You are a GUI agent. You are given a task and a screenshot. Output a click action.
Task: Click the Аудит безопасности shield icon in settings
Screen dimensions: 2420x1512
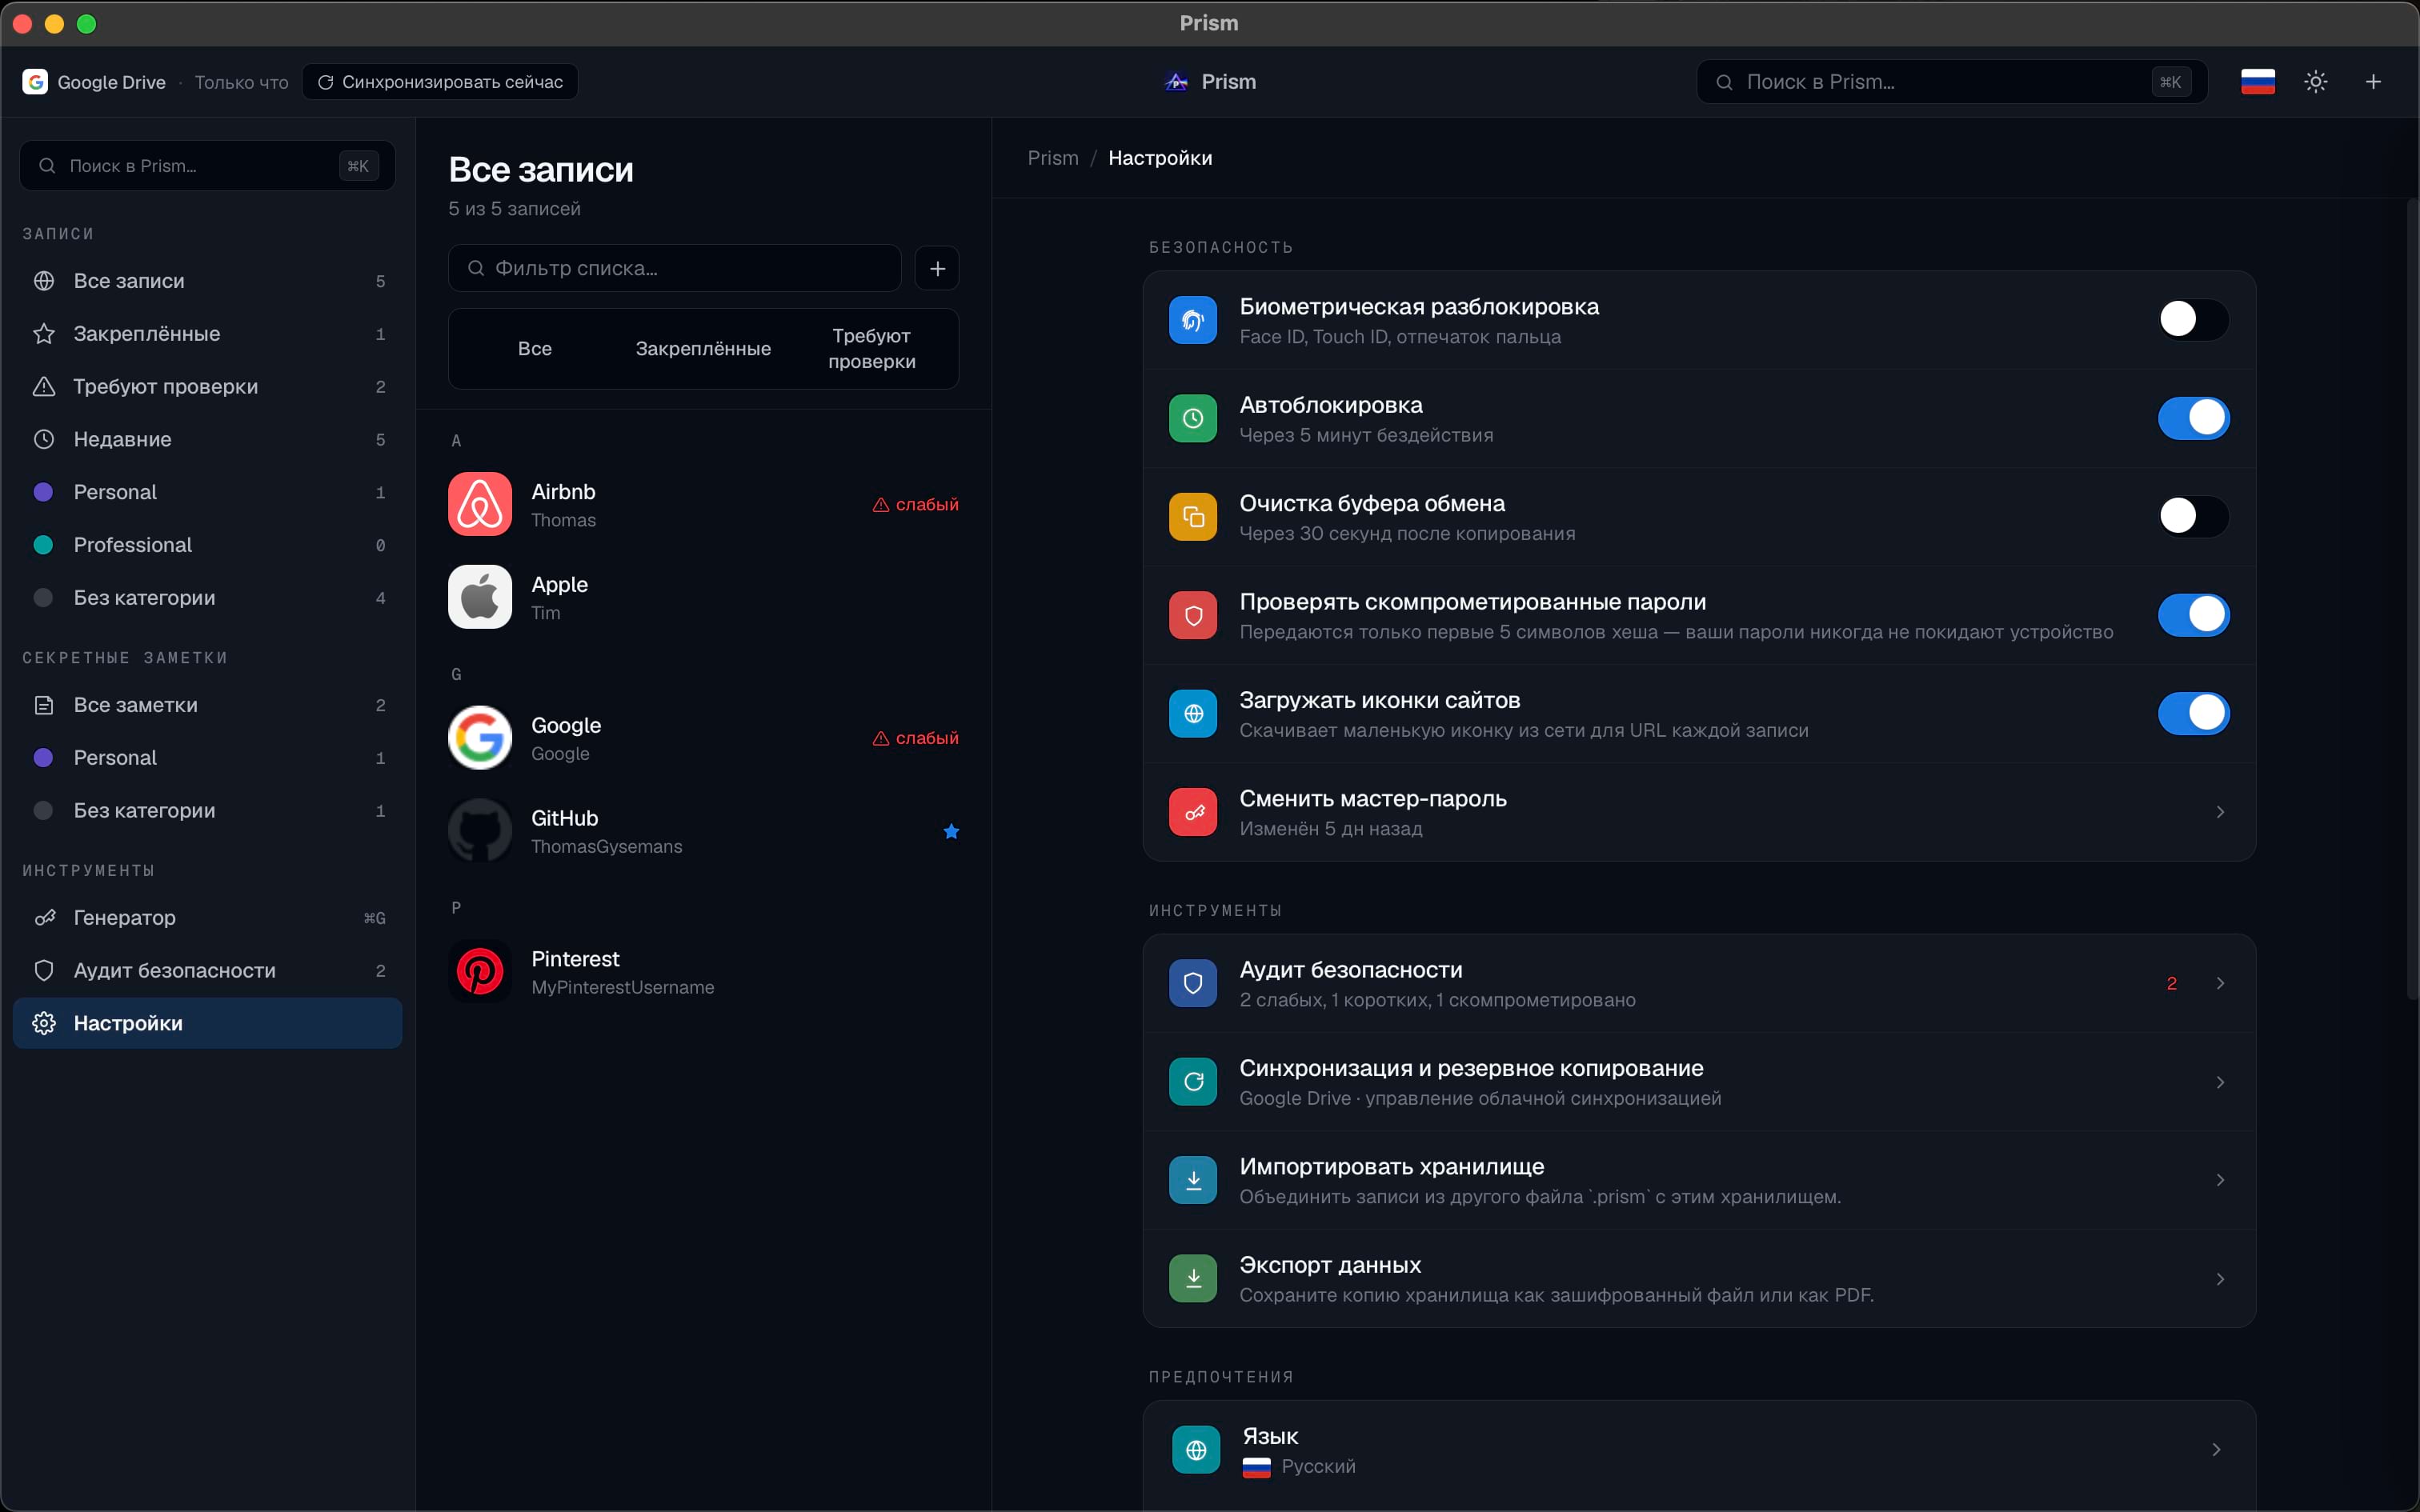click(1193, 983)
